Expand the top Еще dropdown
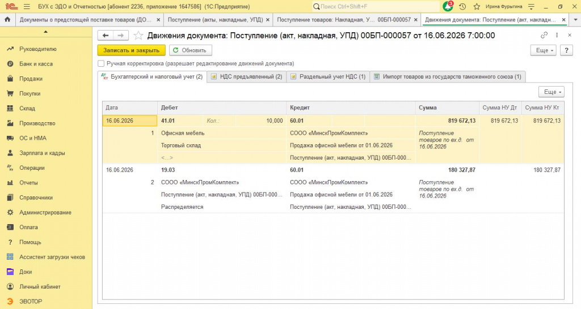The image size is (581, 309). click(x=544, y=50)
